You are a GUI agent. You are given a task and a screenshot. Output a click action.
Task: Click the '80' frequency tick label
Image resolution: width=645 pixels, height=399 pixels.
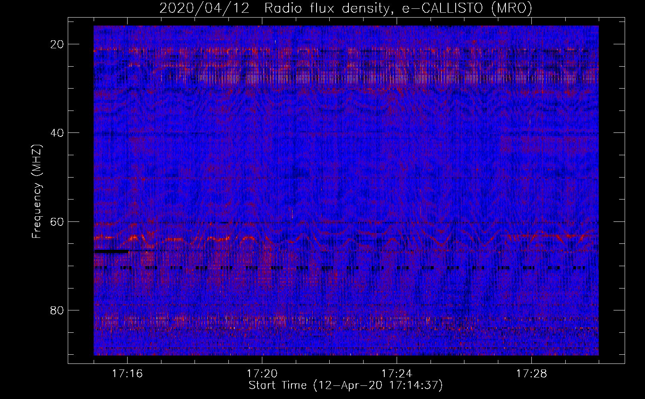57,310
